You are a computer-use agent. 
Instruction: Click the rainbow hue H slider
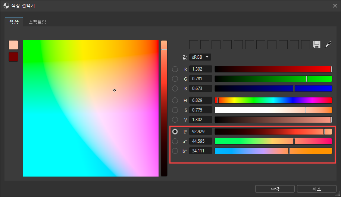point(273,100)
